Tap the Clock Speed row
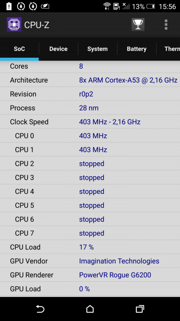180x321 pixels. tap(90, 122)
